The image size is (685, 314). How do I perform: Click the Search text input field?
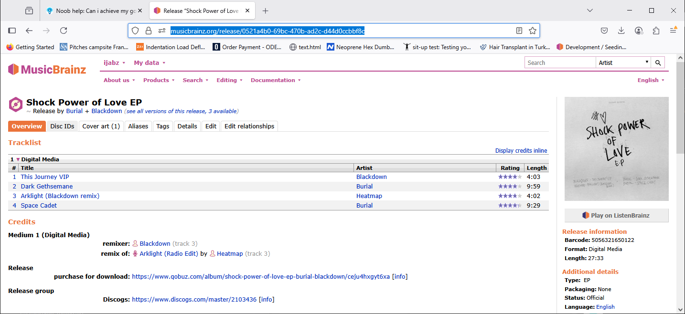click(x=560, y=63)
